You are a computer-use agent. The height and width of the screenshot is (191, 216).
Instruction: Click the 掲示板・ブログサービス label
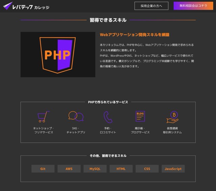[140, 130]
